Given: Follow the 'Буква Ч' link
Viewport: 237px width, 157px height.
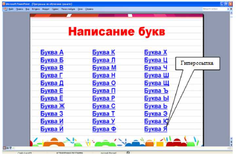Looking at the screenshot, I should 156,68.
